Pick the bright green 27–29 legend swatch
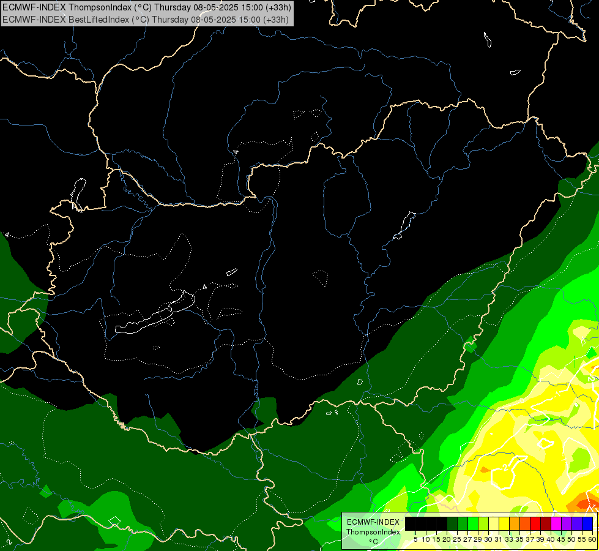 (473, 523)
